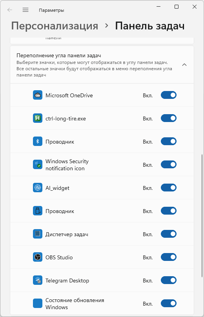Image resolution: width=204 pixels, height=317 pixels.
Task: Turn off the AI_widget toggle
Action: [169, 188]
